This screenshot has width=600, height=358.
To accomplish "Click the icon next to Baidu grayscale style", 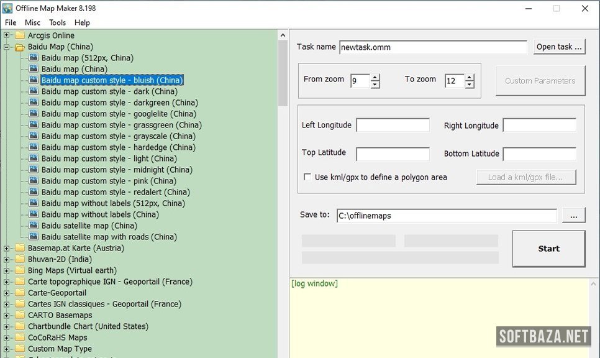I will [x=34, y=136].
